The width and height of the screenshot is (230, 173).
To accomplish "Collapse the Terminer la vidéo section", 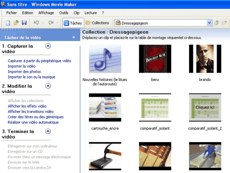I will pos(48,132).
